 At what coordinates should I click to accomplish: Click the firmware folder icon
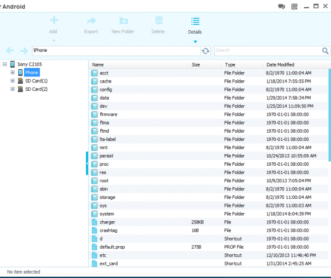(94, 115)
